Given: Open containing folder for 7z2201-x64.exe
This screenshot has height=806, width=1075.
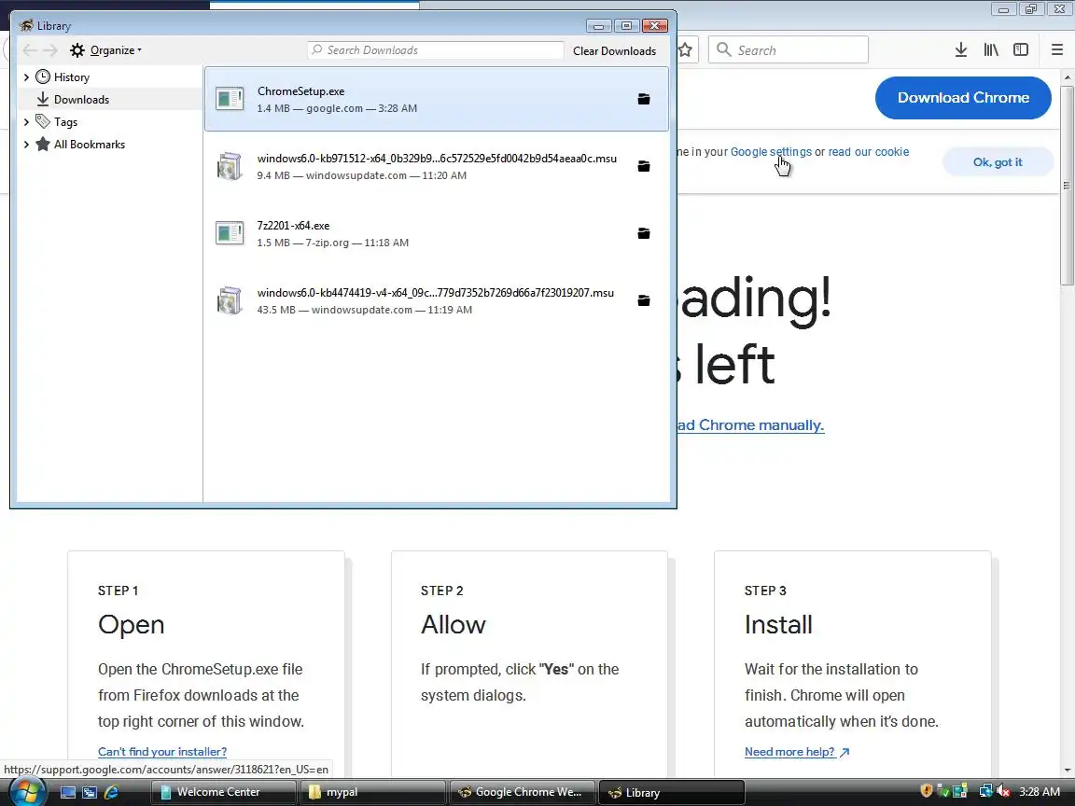Looking at the screenshot, I should point(643,234).
